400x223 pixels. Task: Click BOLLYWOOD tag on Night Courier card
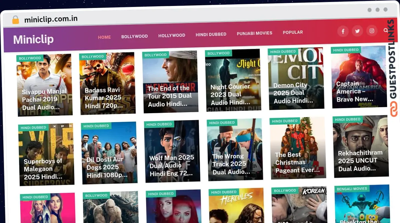coord(218,53)
